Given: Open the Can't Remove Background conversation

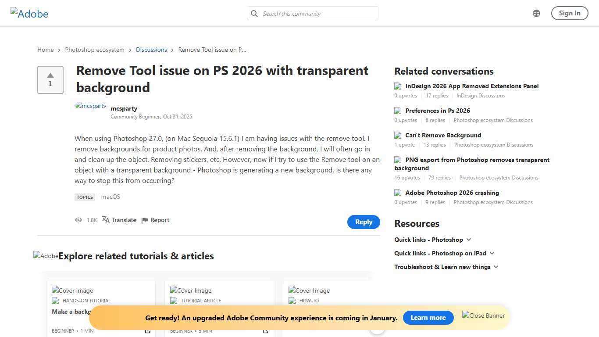Looking at the screenshot, I should coord(443,135).
